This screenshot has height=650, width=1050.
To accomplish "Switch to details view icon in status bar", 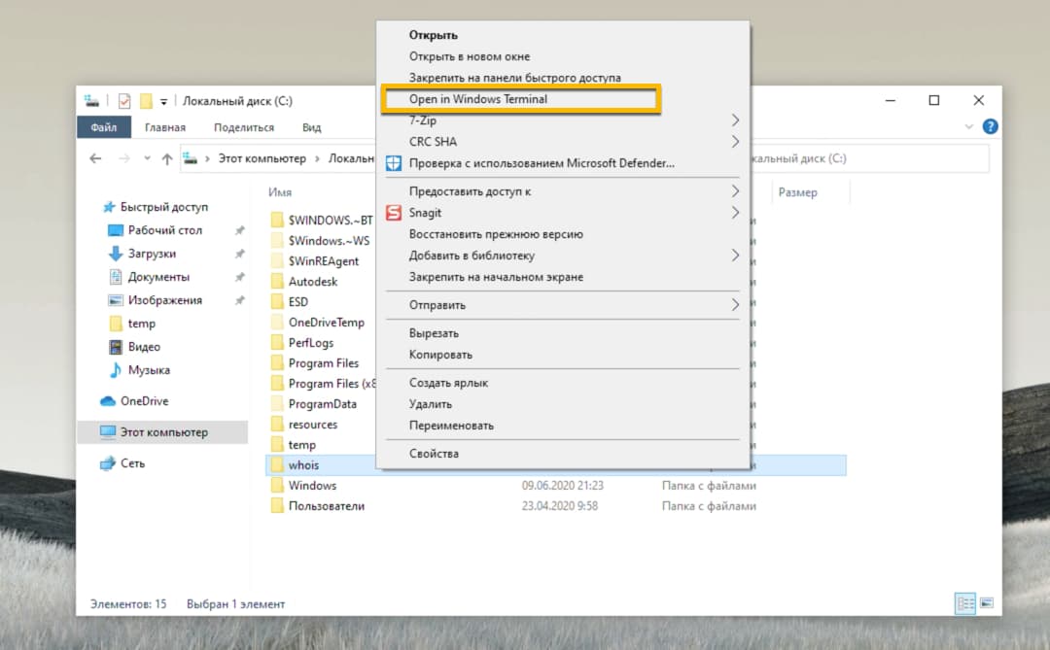I will [965, 603].
